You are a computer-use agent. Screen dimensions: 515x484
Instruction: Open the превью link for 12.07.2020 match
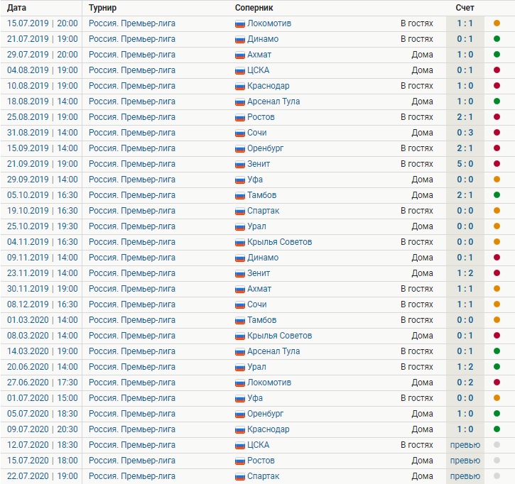pos(465,445)
